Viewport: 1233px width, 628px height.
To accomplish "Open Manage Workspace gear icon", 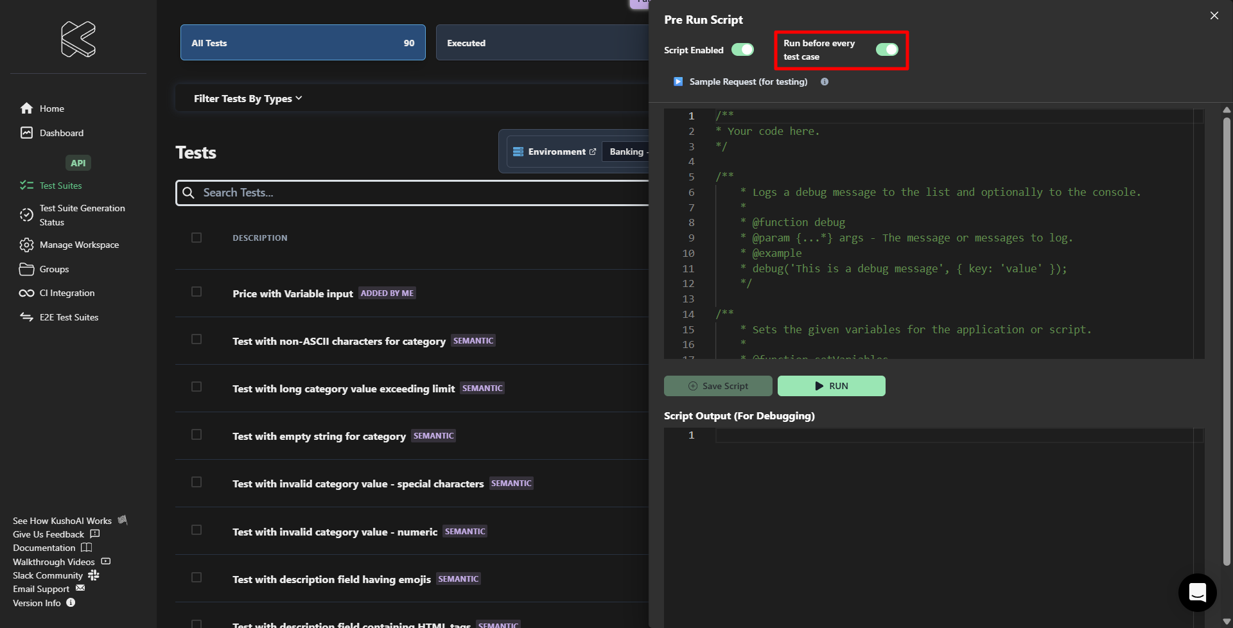I will coord(26,245).
